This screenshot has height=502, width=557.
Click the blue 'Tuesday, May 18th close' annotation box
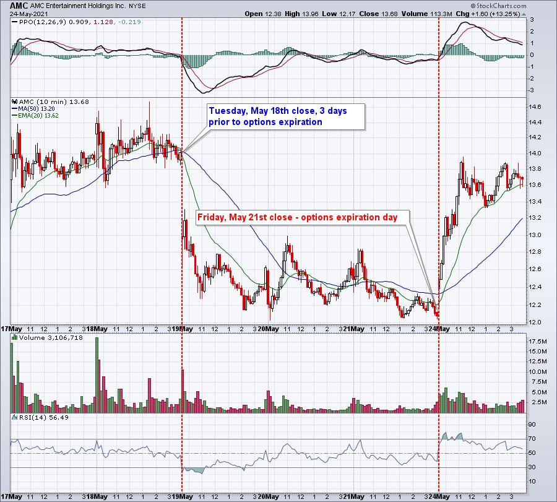(286, 116)
